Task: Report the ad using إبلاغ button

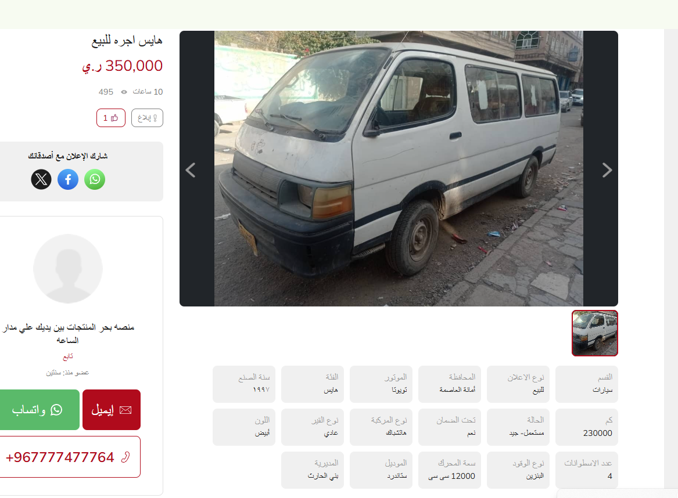Action: tap(147, 118)
